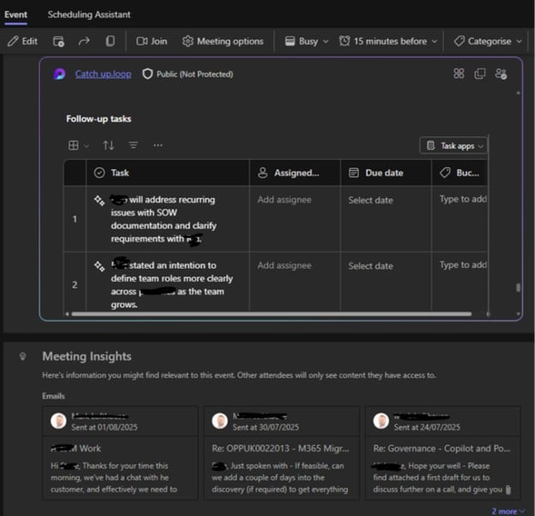
Task: Click the Public (Not Protected) shield label
Action: (188, 74)
